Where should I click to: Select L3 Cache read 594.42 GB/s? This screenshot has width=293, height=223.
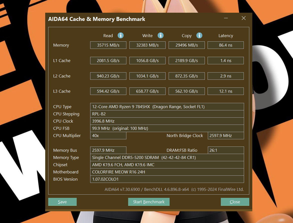(x=108, y=91)
